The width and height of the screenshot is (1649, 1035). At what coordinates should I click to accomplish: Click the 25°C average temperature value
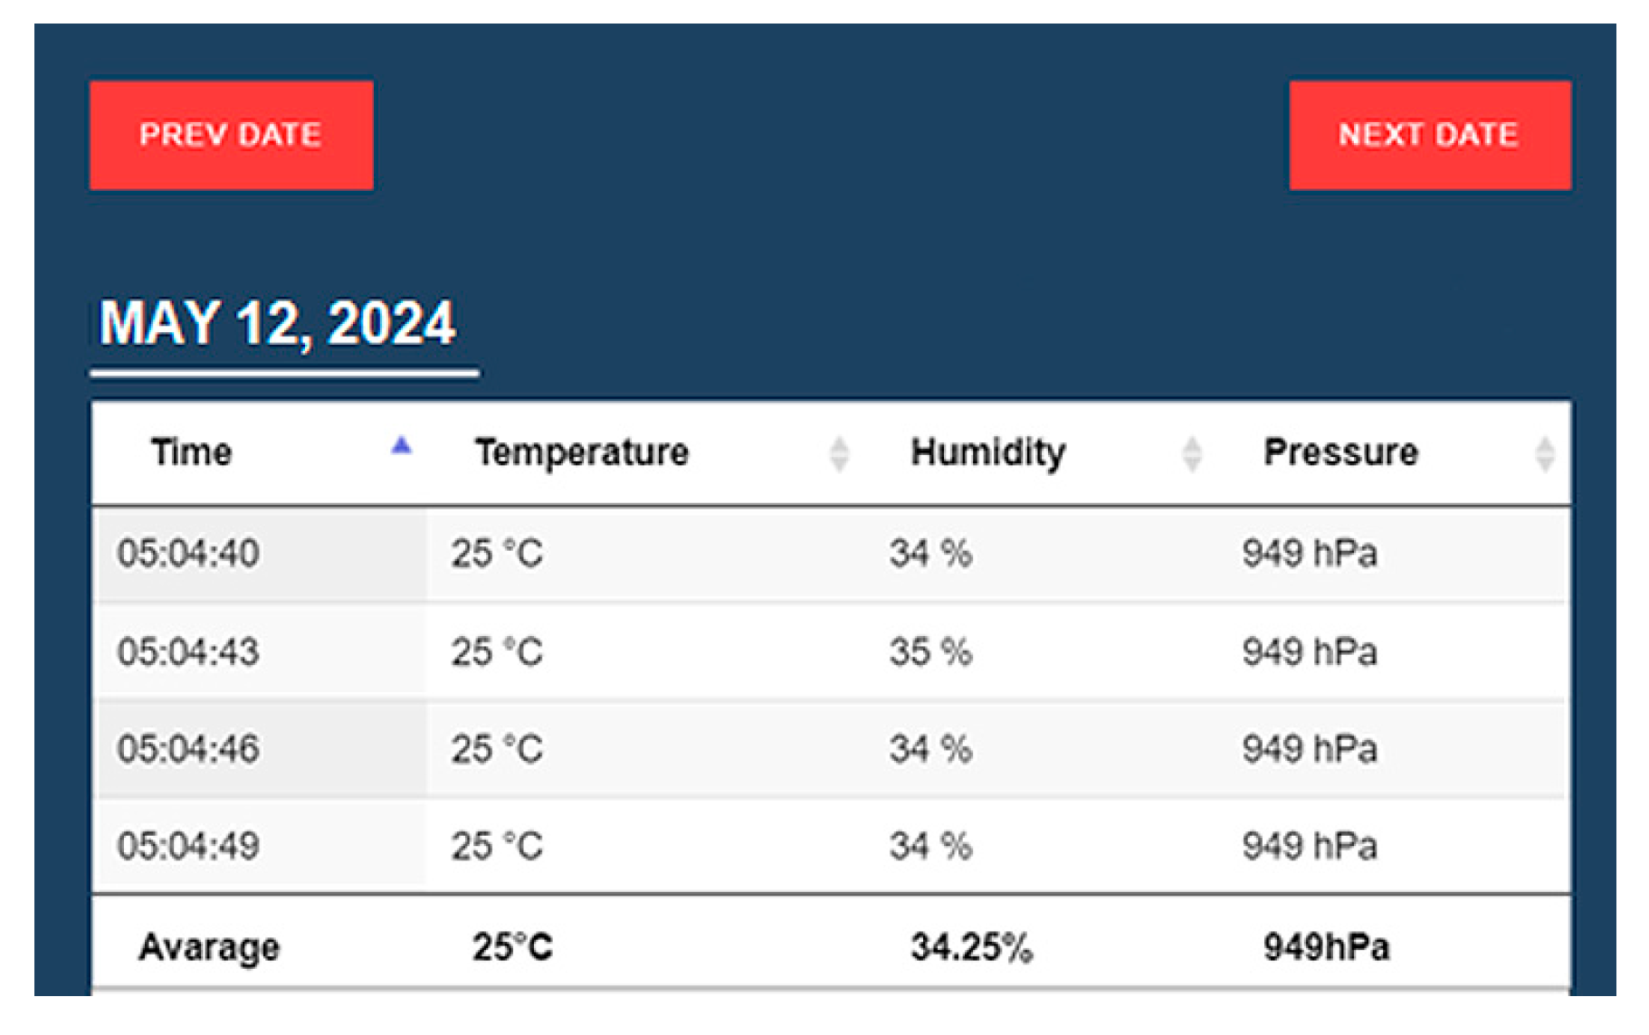tap(512, 947)
